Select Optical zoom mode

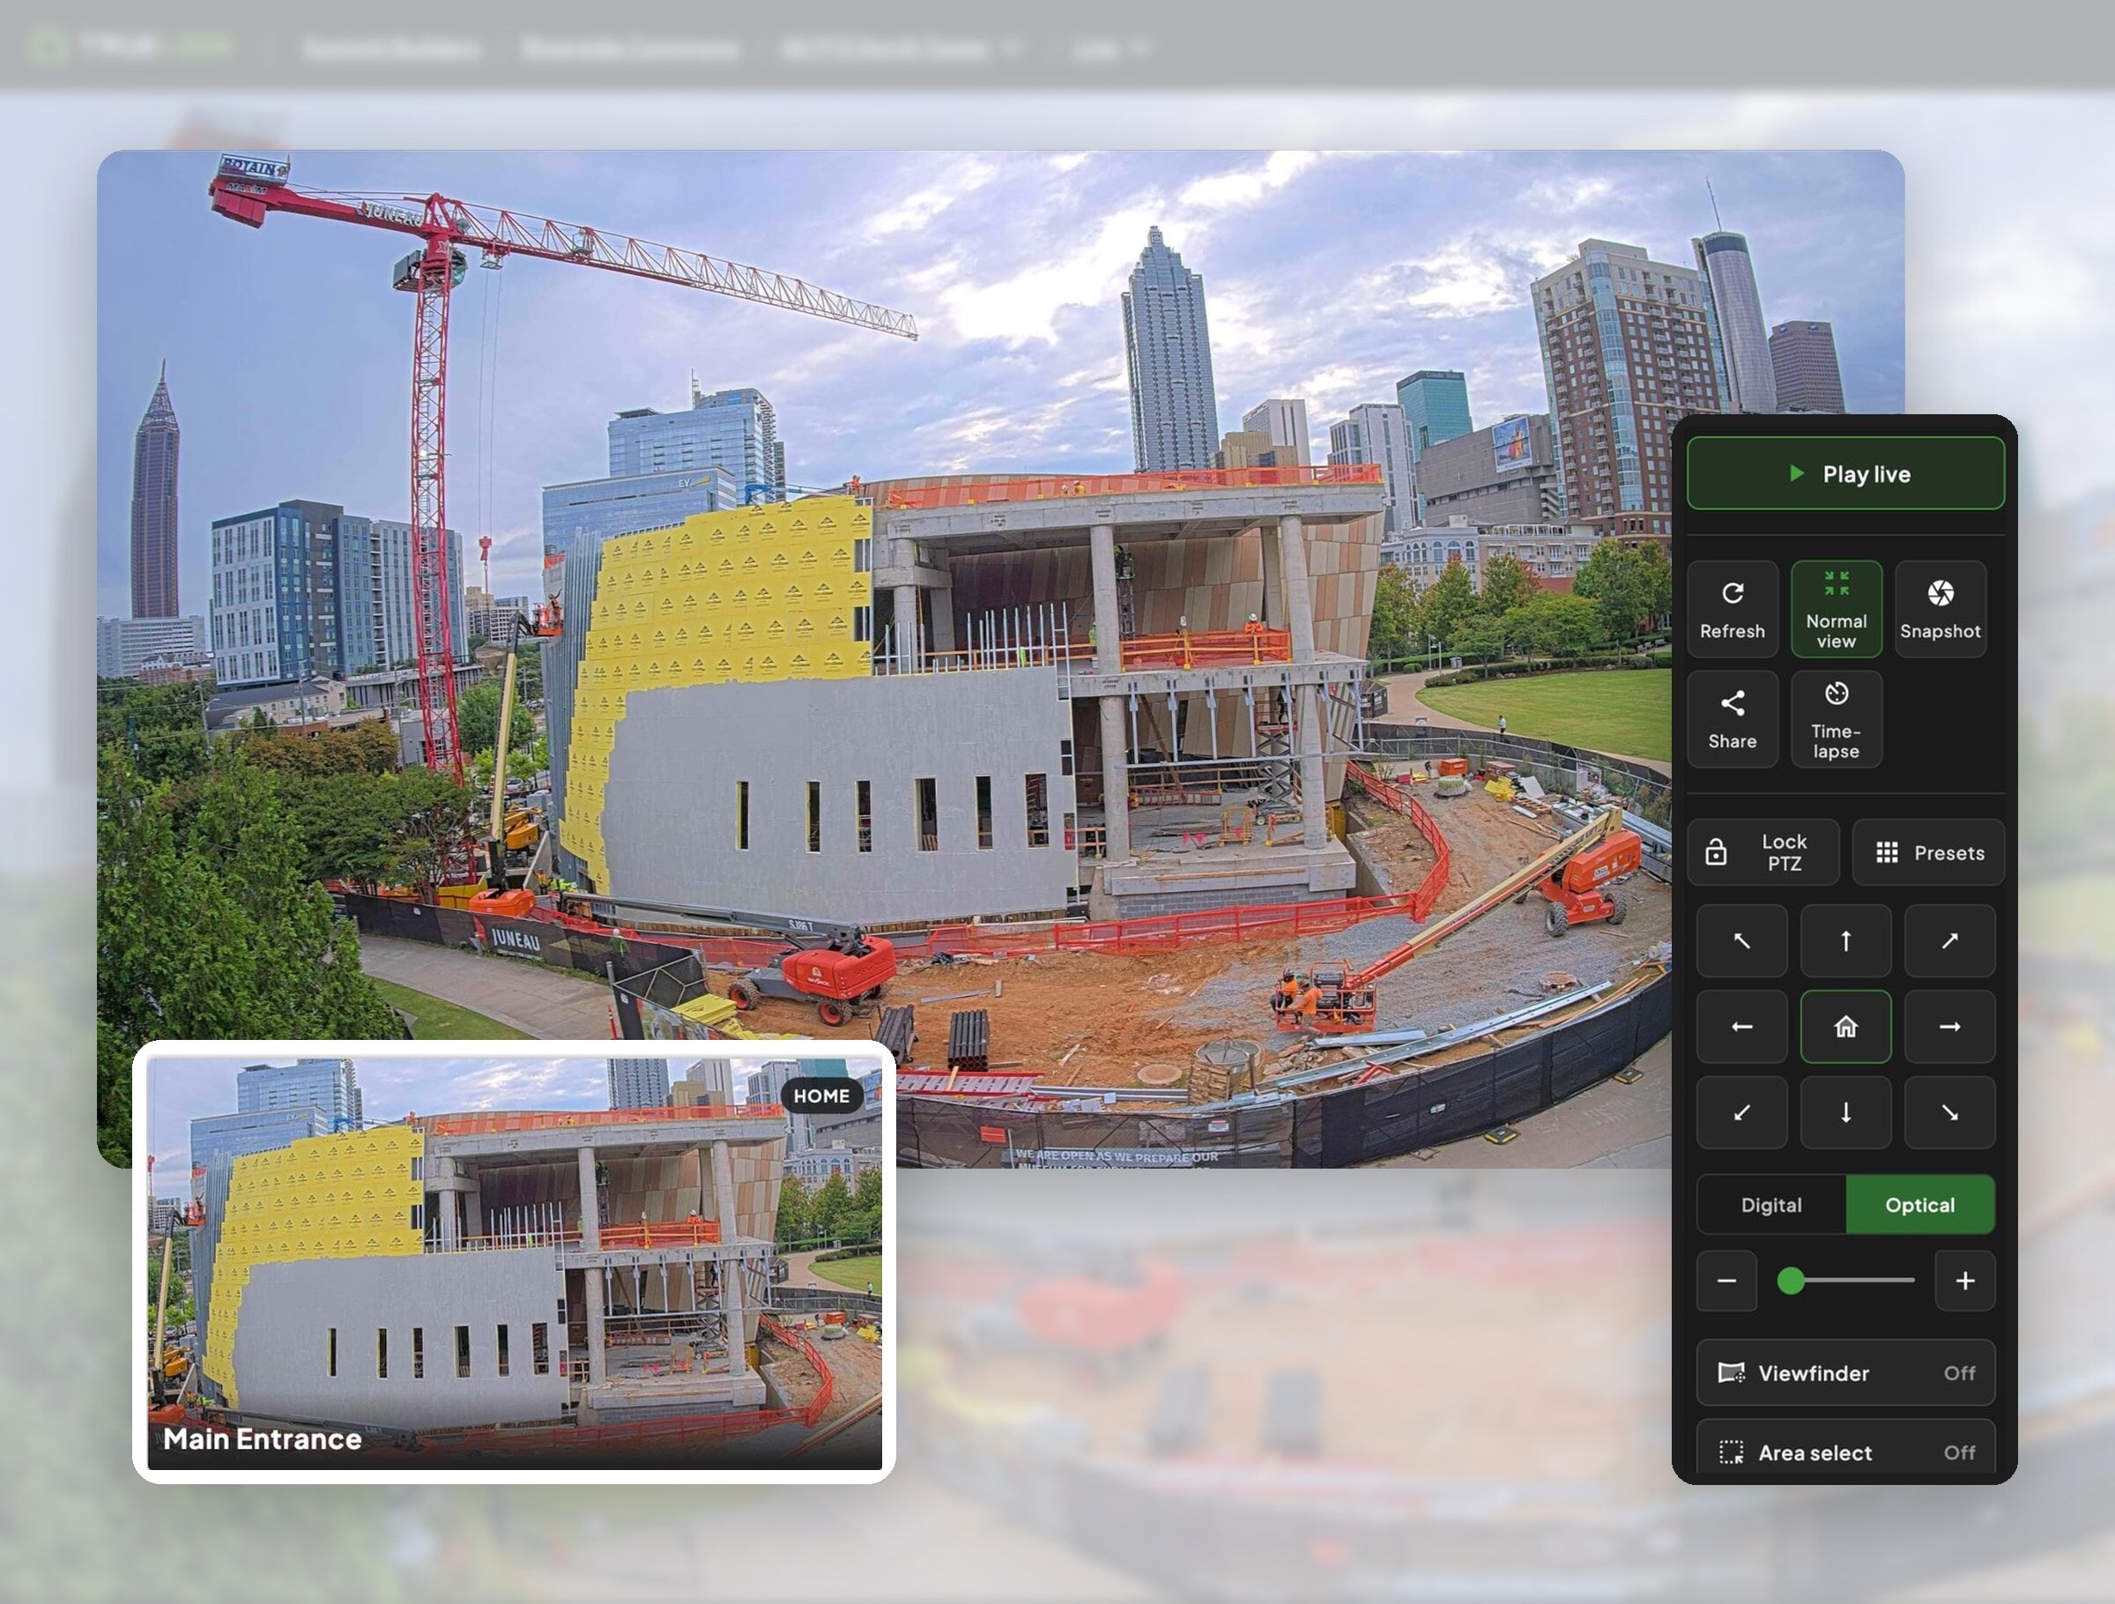[x=1920, y=1205]
